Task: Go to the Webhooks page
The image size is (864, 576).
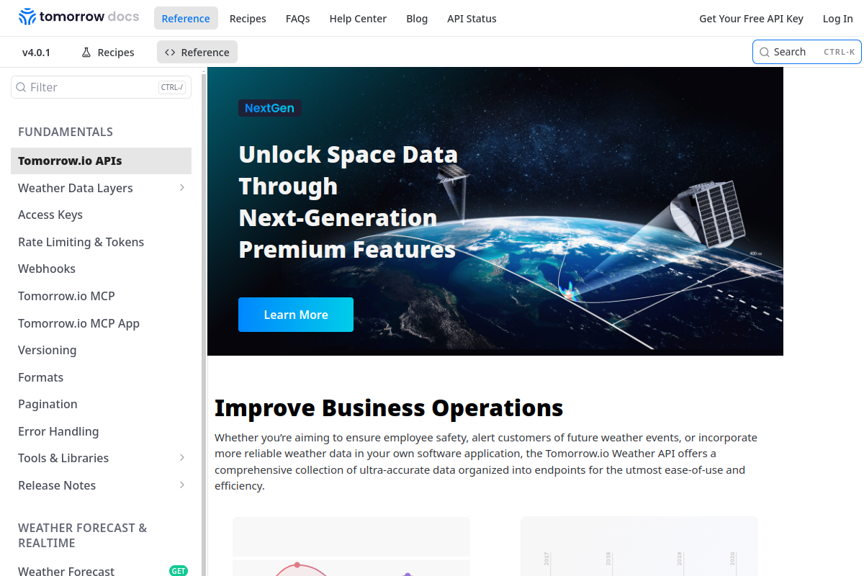Action: 101,269
